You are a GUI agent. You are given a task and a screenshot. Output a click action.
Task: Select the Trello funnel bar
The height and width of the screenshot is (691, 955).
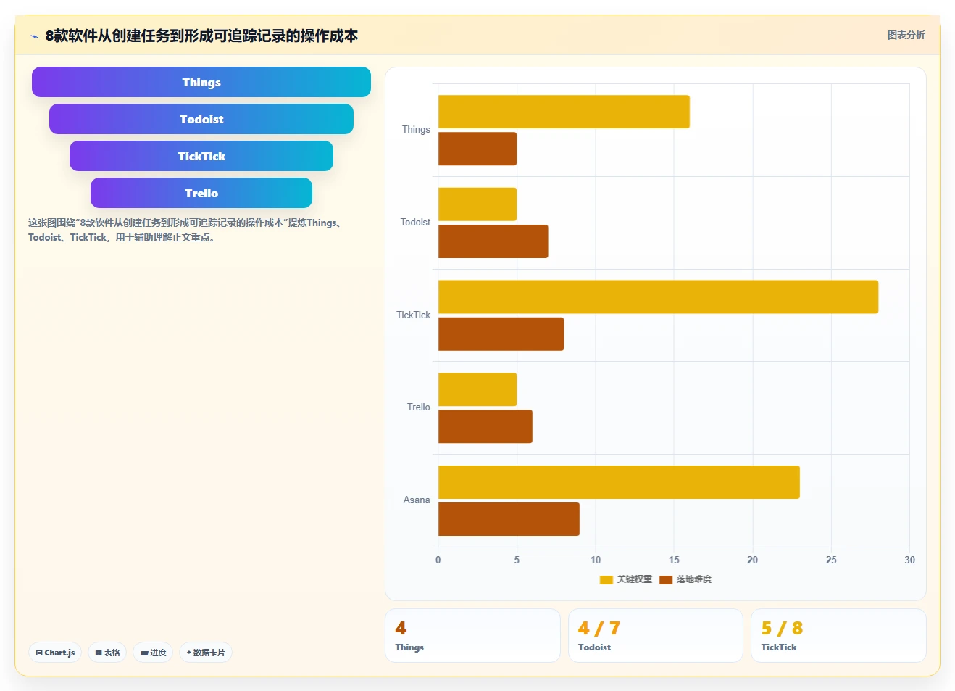(x=201, y=193)
